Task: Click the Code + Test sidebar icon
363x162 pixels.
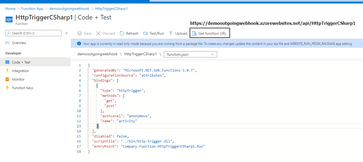Action: (7, 62)
